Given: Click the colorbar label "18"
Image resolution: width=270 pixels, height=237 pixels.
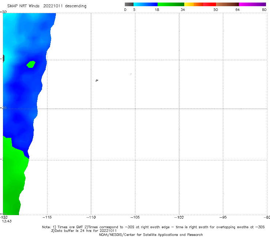Looking at the screenshot, I should [x=157, y=9].
